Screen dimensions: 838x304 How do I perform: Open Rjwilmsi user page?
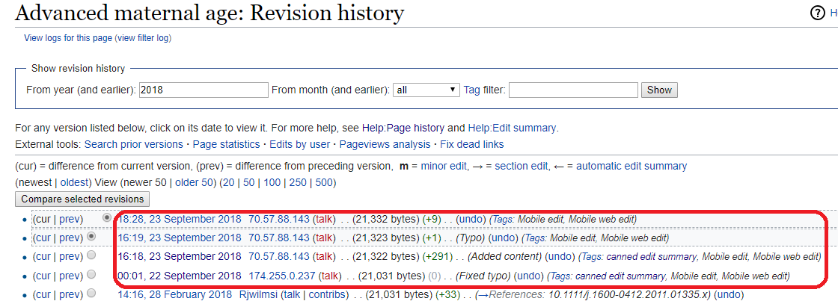pyautogui.click(x=258, y=294)
